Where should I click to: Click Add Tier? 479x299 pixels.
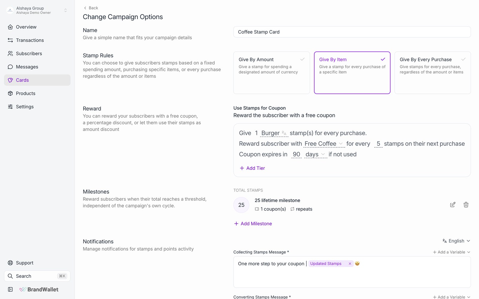[252, 168]
